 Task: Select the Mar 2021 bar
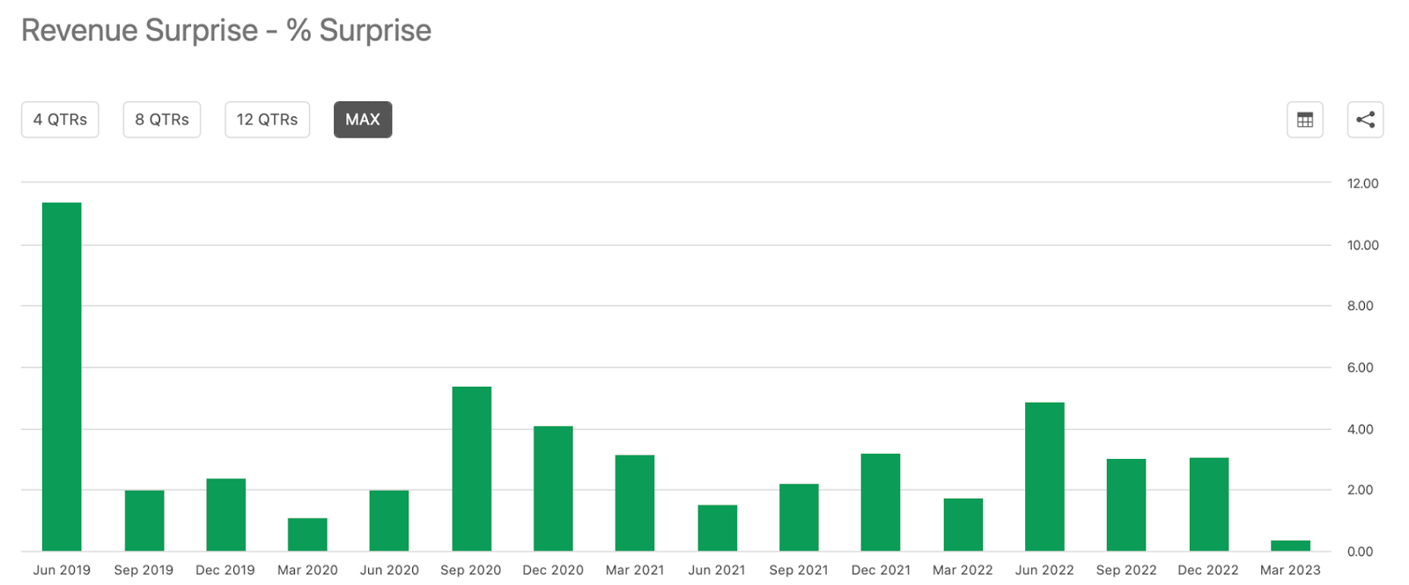pyautogui.click(x=635, y=503)
